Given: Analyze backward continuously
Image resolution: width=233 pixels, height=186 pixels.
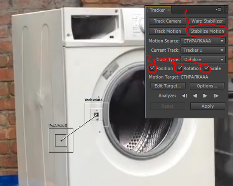Looking at the screenshot, I should point(195,96).
